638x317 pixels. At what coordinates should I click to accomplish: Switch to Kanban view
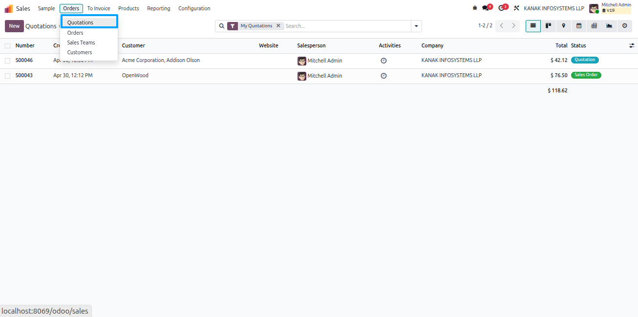[x=548, y=26]
